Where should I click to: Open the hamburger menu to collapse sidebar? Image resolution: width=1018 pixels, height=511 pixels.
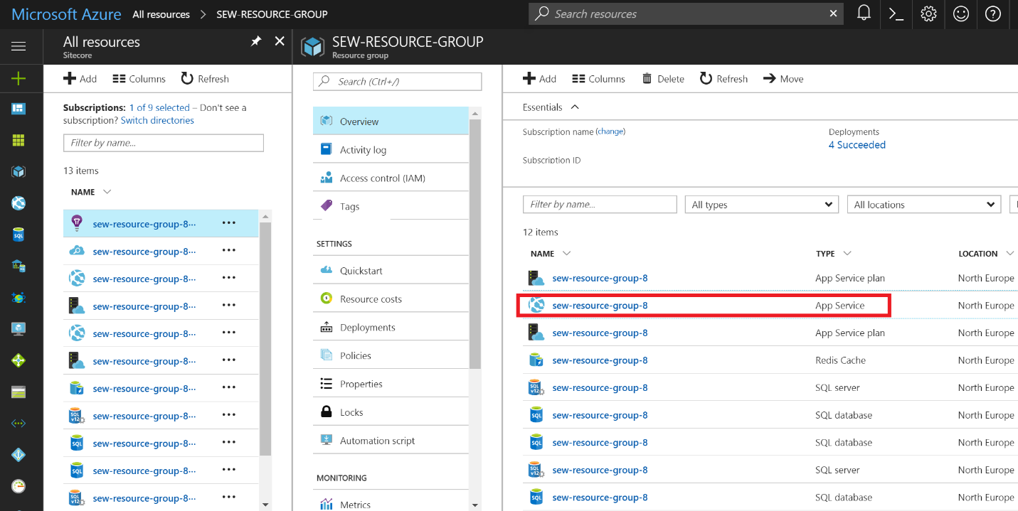19,47
